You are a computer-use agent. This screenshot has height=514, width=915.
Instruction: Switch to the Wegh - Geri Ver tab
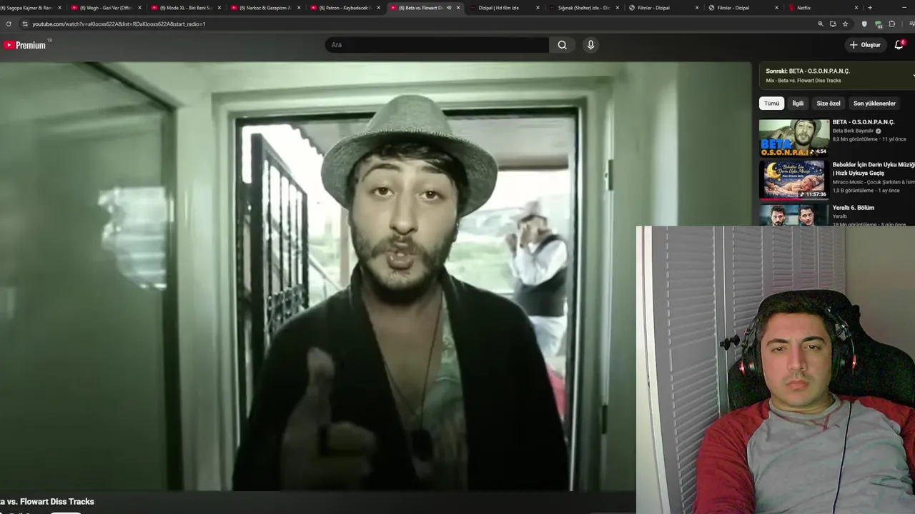point(107,8)
